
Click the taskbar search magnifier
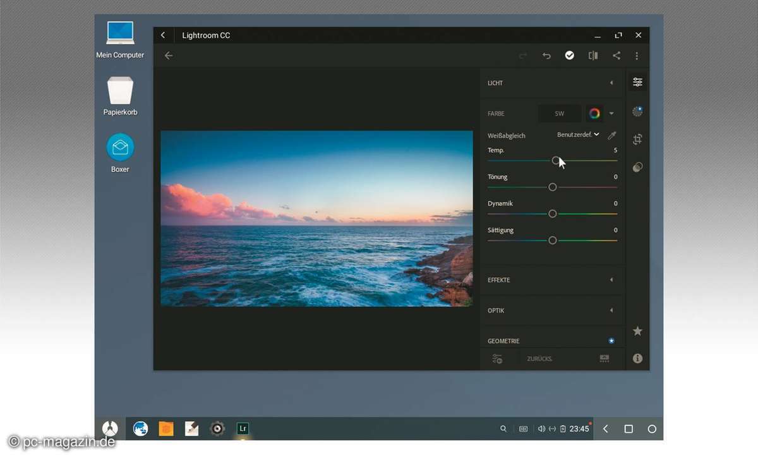(503, 429)
